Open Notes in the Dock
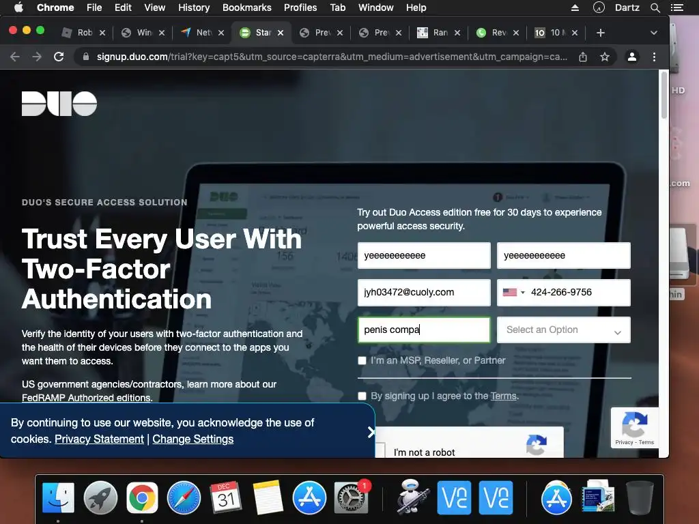The image size is (699, 524). pyautogui.click(x=268, y=497)
